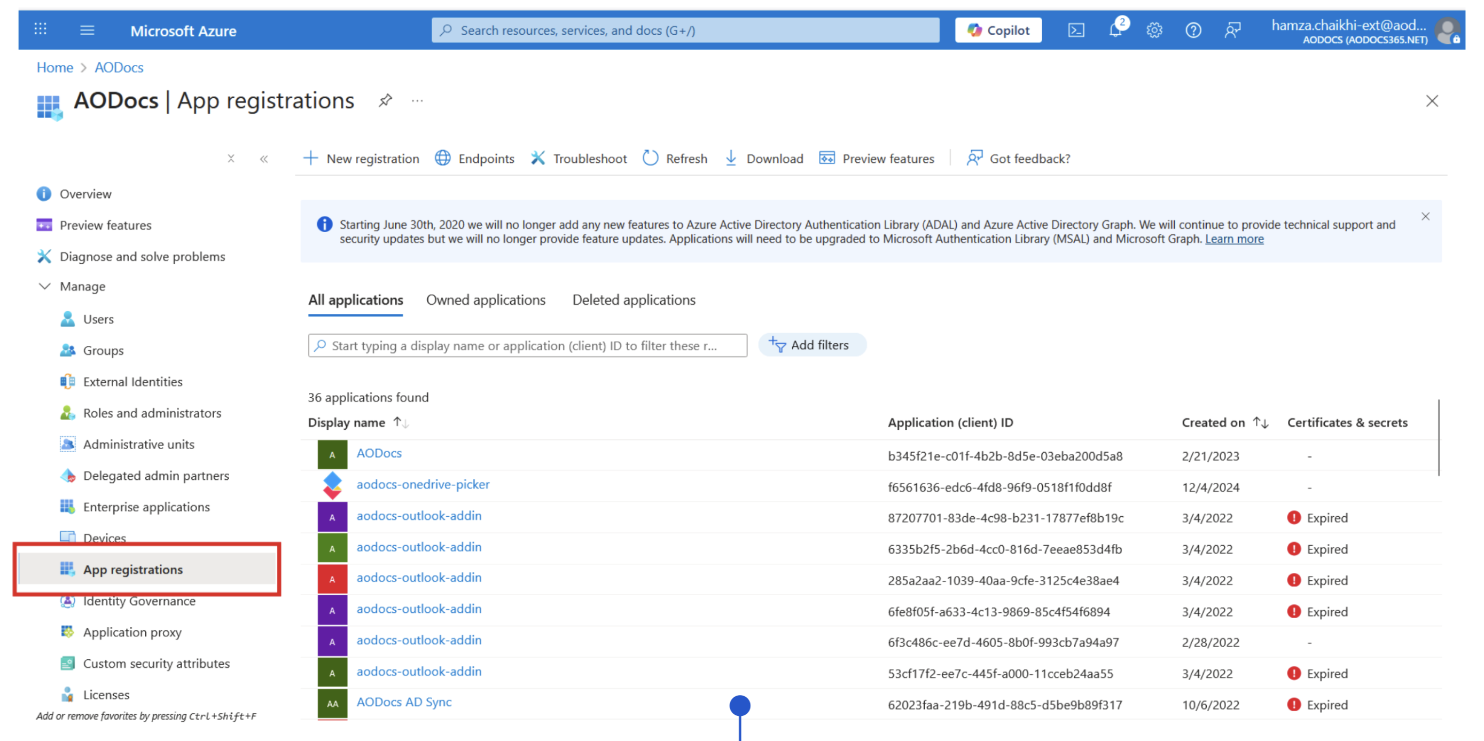This screenshot has width=1484, height=741.
Task: Click the aodocs-onedrive-picker app logo
Action: point(332,486)
